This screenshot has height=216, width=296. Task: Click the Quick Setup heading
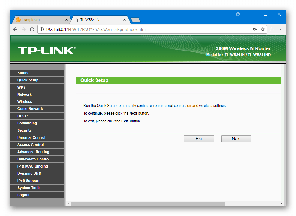click(x=94, y=80)
